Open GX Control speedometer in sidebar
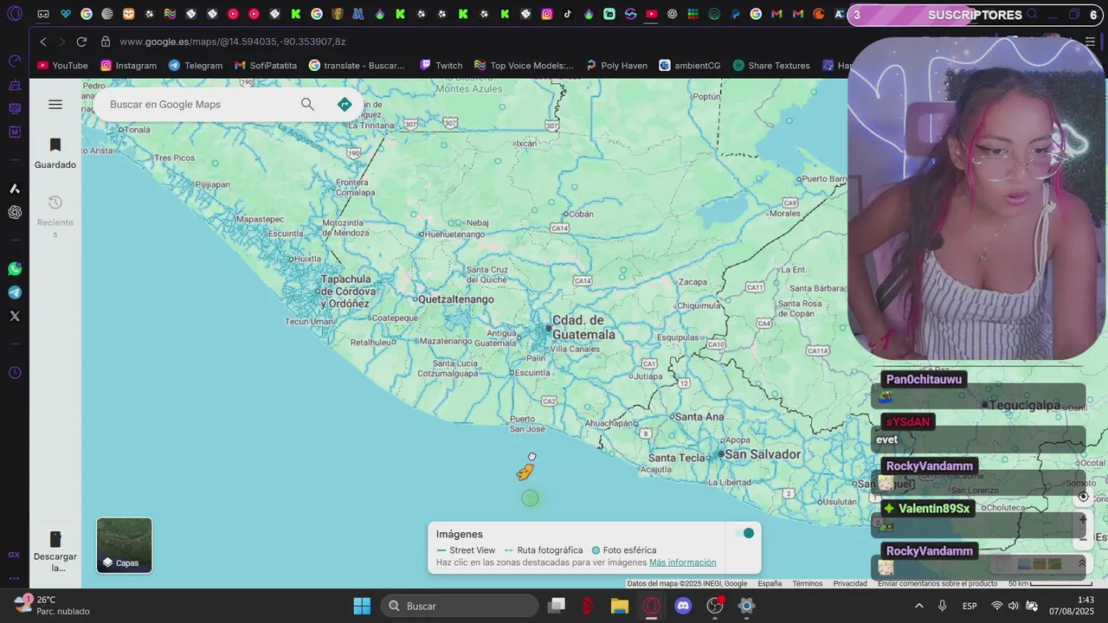 click(x=15, y=61)
